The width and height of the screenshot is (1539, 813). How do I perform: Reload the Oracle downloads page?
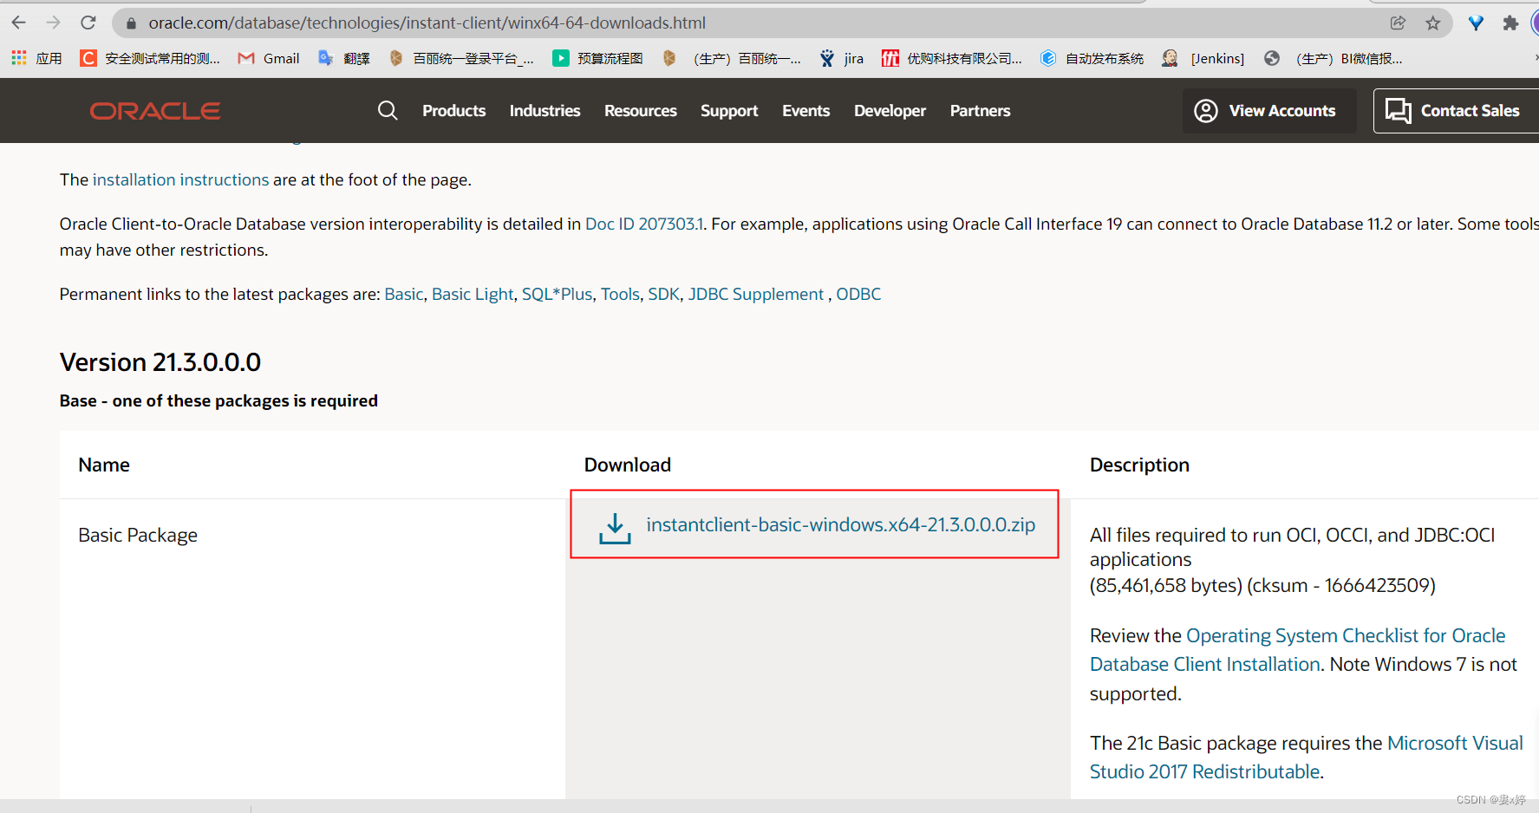pyautogui.click(x=88, y=23)
